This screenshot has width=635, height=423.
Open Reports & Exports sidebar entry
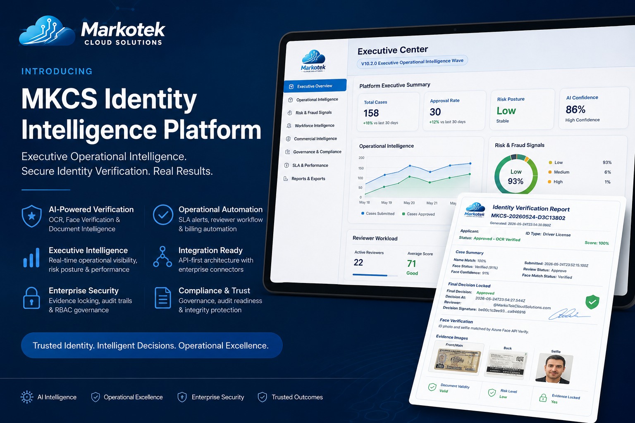coord(304,179)
